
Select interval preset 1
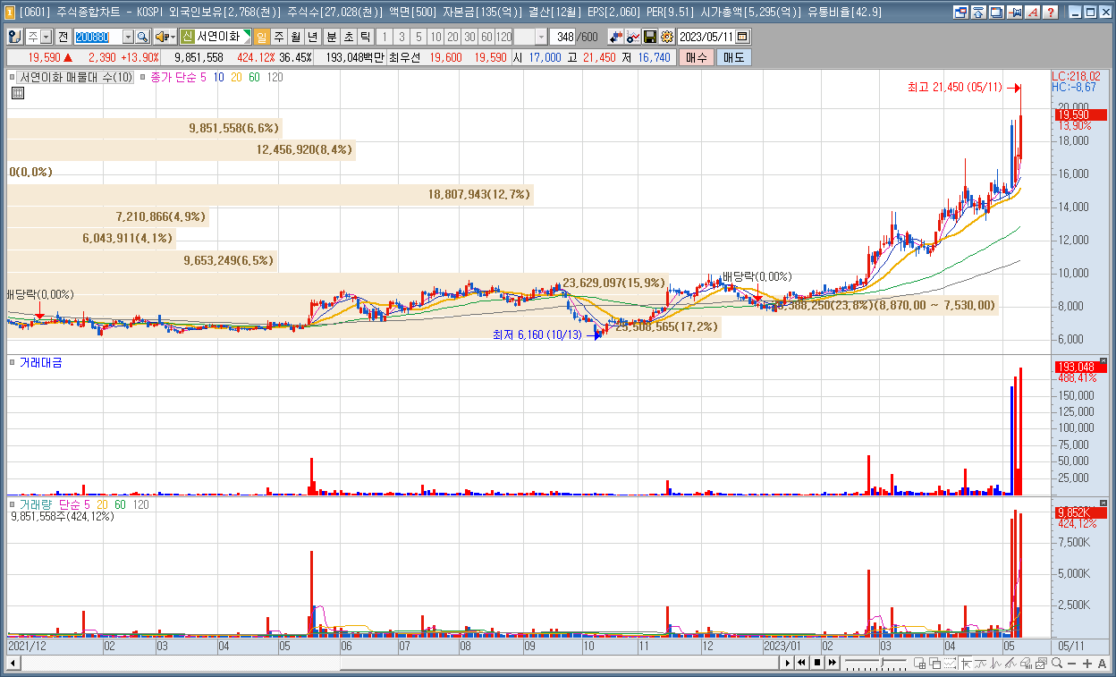click(x=384, y=37)
